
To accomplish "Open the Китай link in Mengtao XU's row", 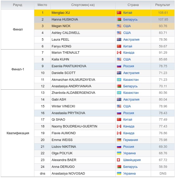I will point(128,13).
